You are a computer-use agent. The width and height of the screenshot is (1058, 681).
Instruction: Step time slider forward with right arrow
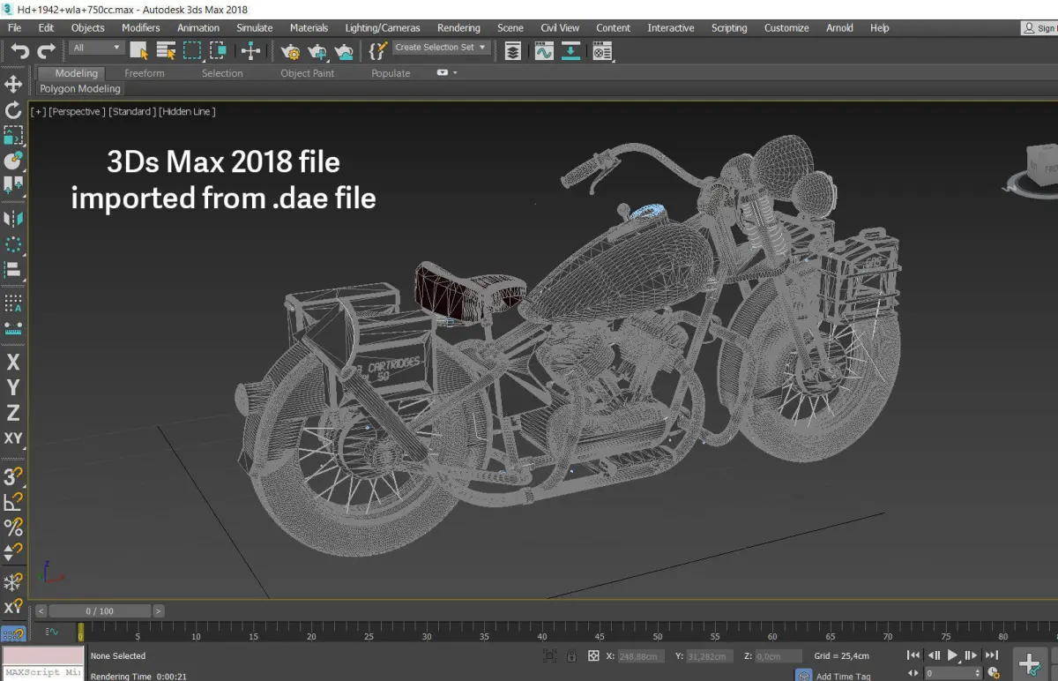(159, 610)
